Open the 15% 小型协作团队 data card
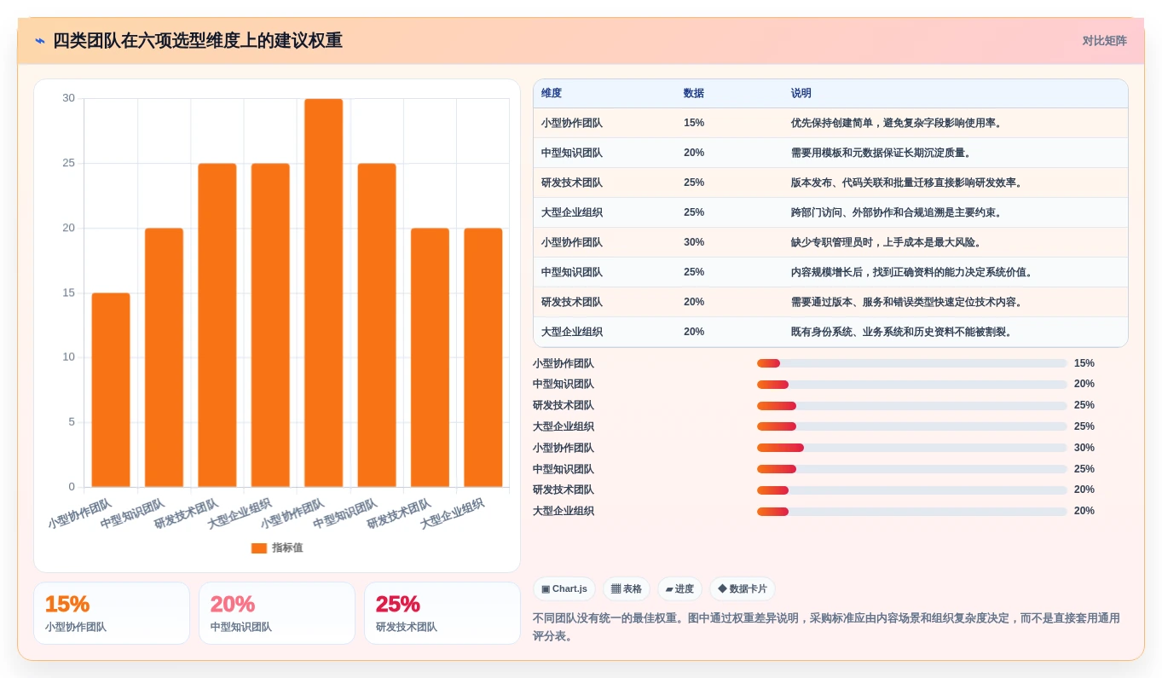Screen dimensions: 1162x678 click(112, 613)
